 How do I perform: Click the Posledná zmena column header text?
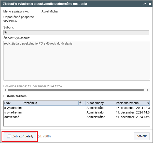coord(127,103)
